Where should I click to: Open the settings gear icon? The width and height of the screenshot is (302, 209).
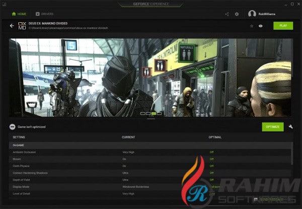pyautogui.click(x=237, y=14)
